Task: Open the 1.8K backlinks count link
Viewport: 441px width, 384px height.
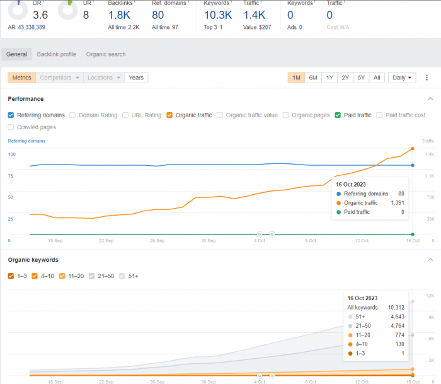Action: tap(119, 15)
